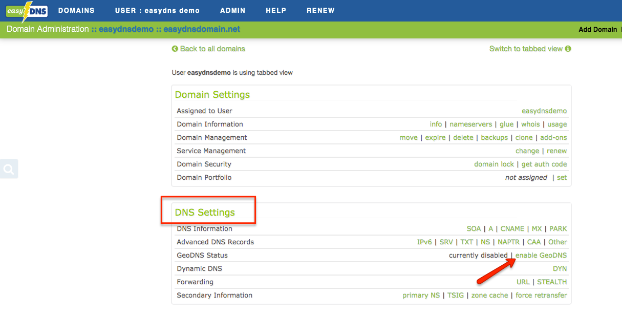The height and width of the screenshot is (316, 622).
Task: Set up URL forwarding
Action: [x=523, y=282]
